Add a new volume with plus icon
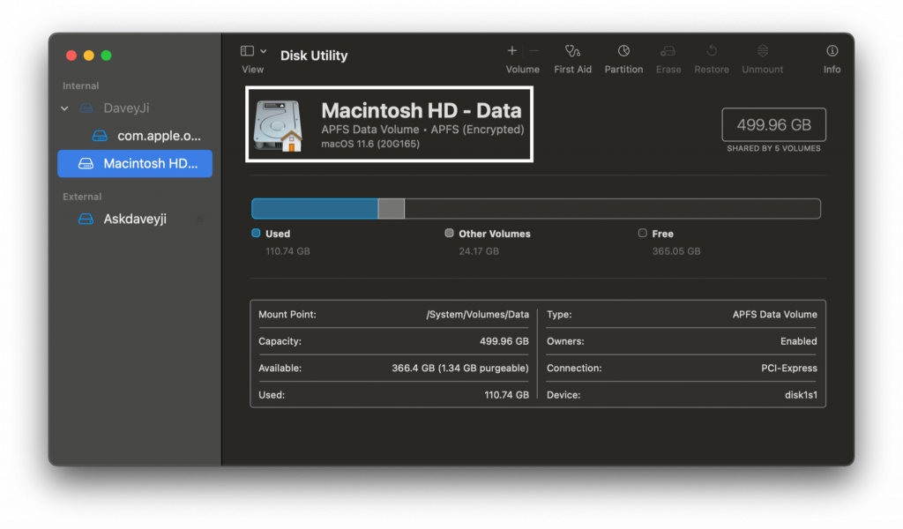 (511, 50)
